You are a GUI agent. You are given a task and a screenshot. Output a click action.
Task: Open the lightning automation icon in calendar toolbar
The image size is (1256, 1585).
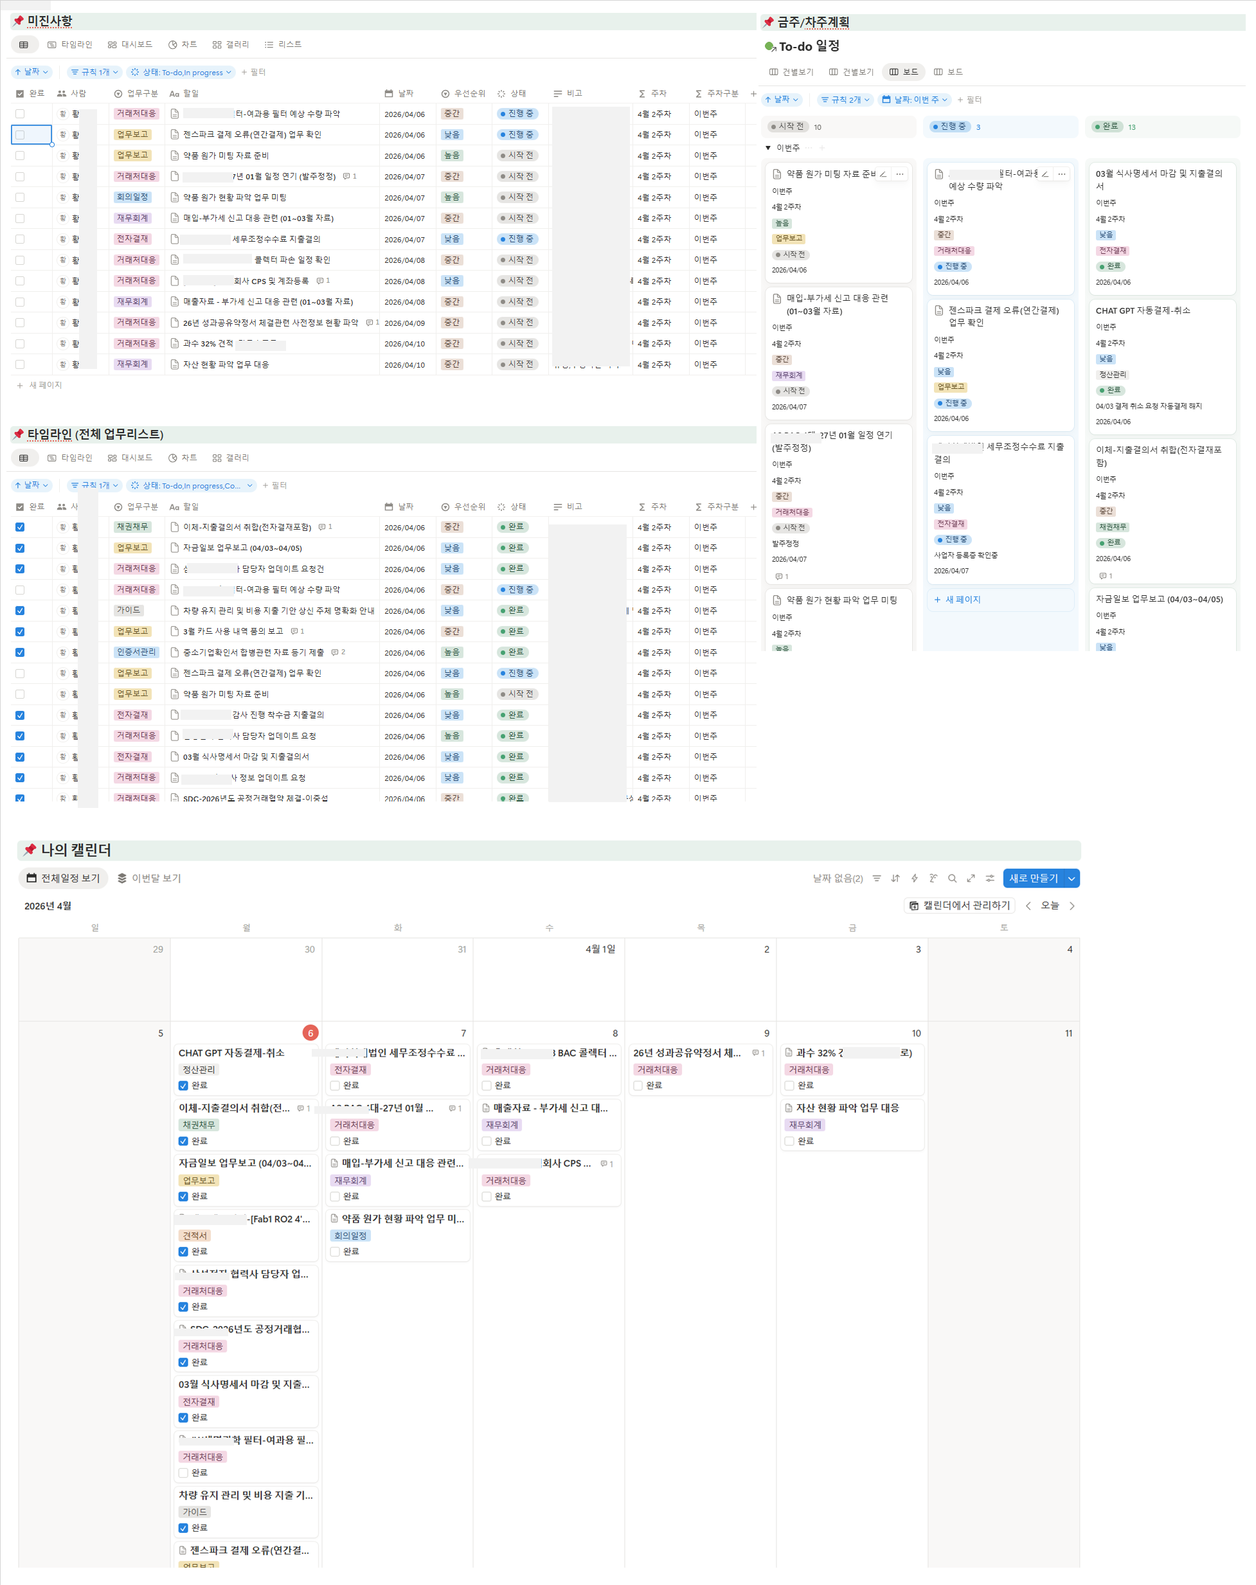point(915,879)
